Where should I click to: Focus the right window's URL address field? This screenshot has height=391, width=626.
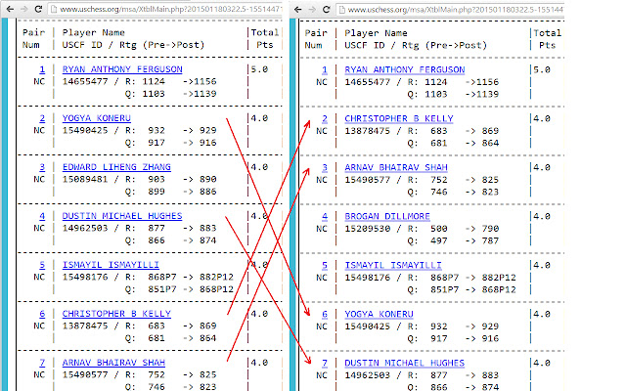[450, 9]
